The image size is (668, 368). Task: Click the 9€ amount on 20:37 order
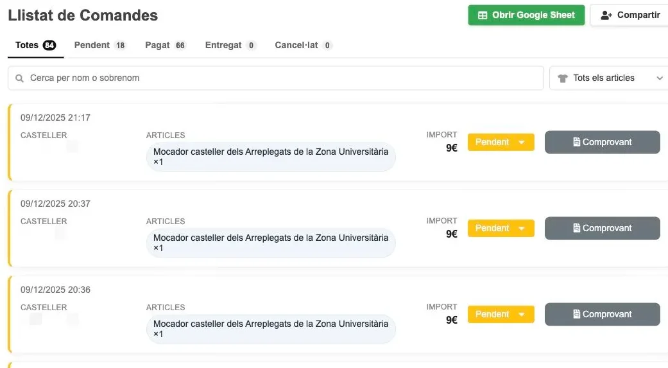(452, 234)
